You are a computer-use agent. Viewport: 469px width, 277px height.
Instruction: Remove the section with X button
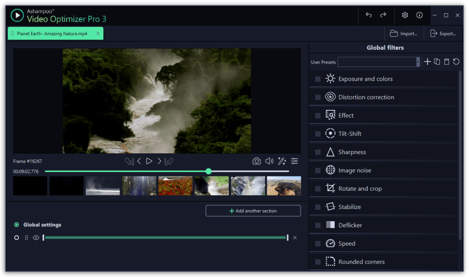pos(295,238)
